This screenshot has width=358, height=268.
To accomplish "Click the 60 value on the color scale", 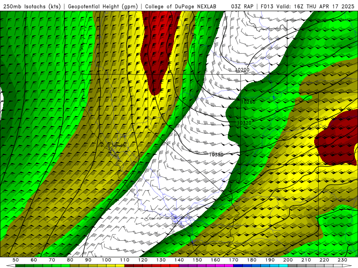I will (x=34, y=260).
